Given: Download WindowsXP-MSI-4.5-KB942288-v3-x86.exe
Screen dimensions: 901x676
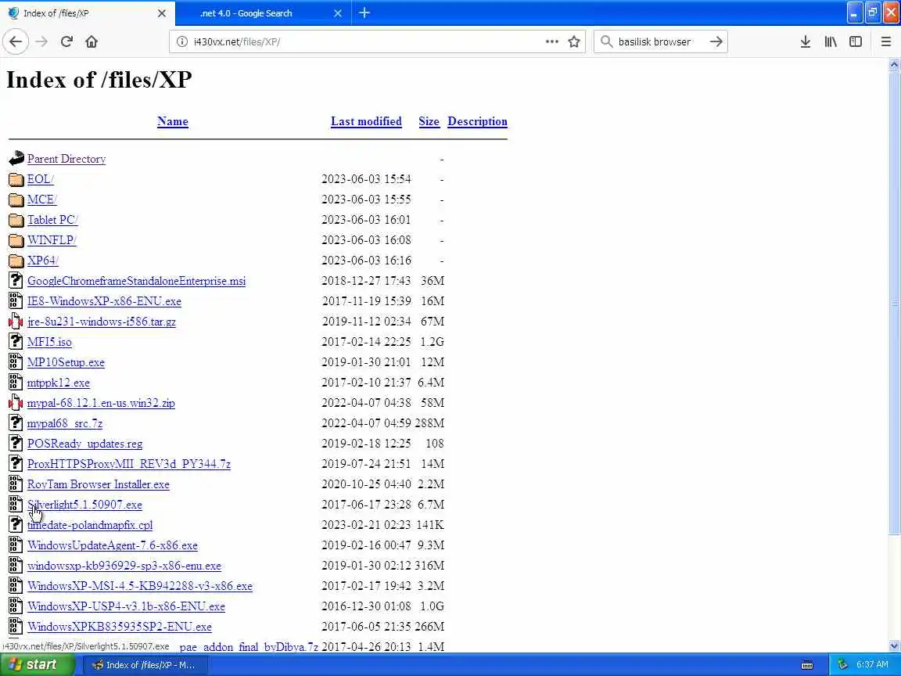Looking at the screenshot, I should 140,586.
